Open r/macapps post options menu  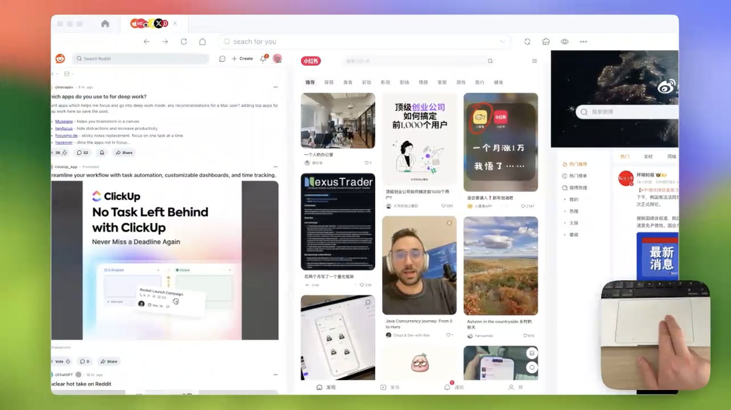(275, 87)
